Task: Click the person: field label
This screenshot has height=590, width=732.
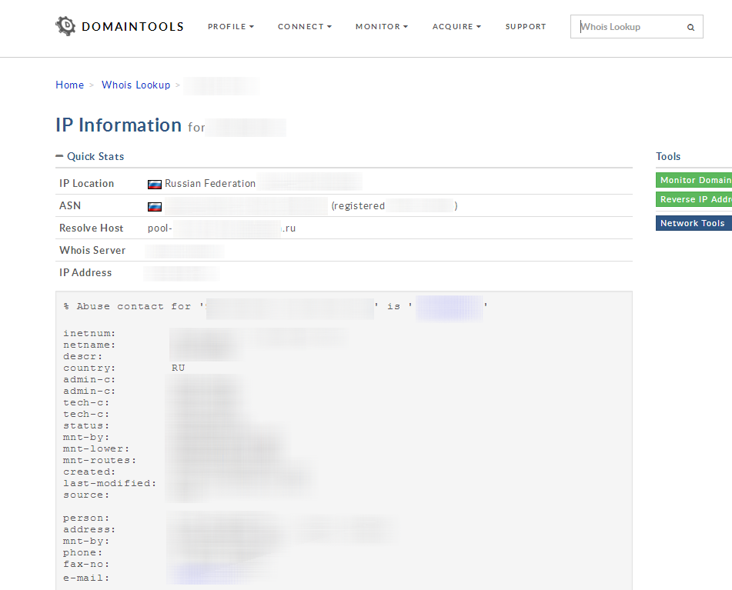Action: [x=86, y=518]
